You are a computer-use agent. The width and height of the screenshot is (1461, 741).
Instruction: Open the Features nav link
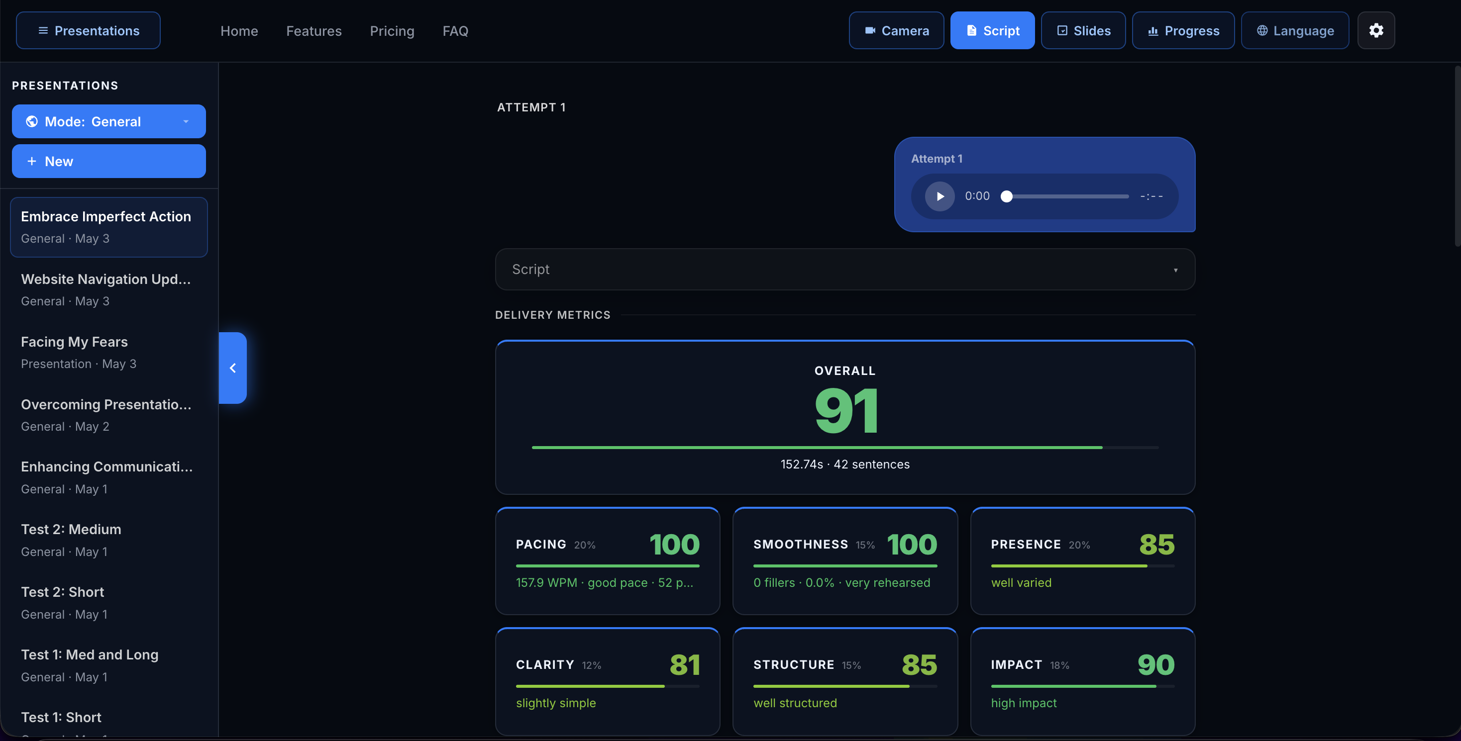pyautogui.click(x=314, y=31)
